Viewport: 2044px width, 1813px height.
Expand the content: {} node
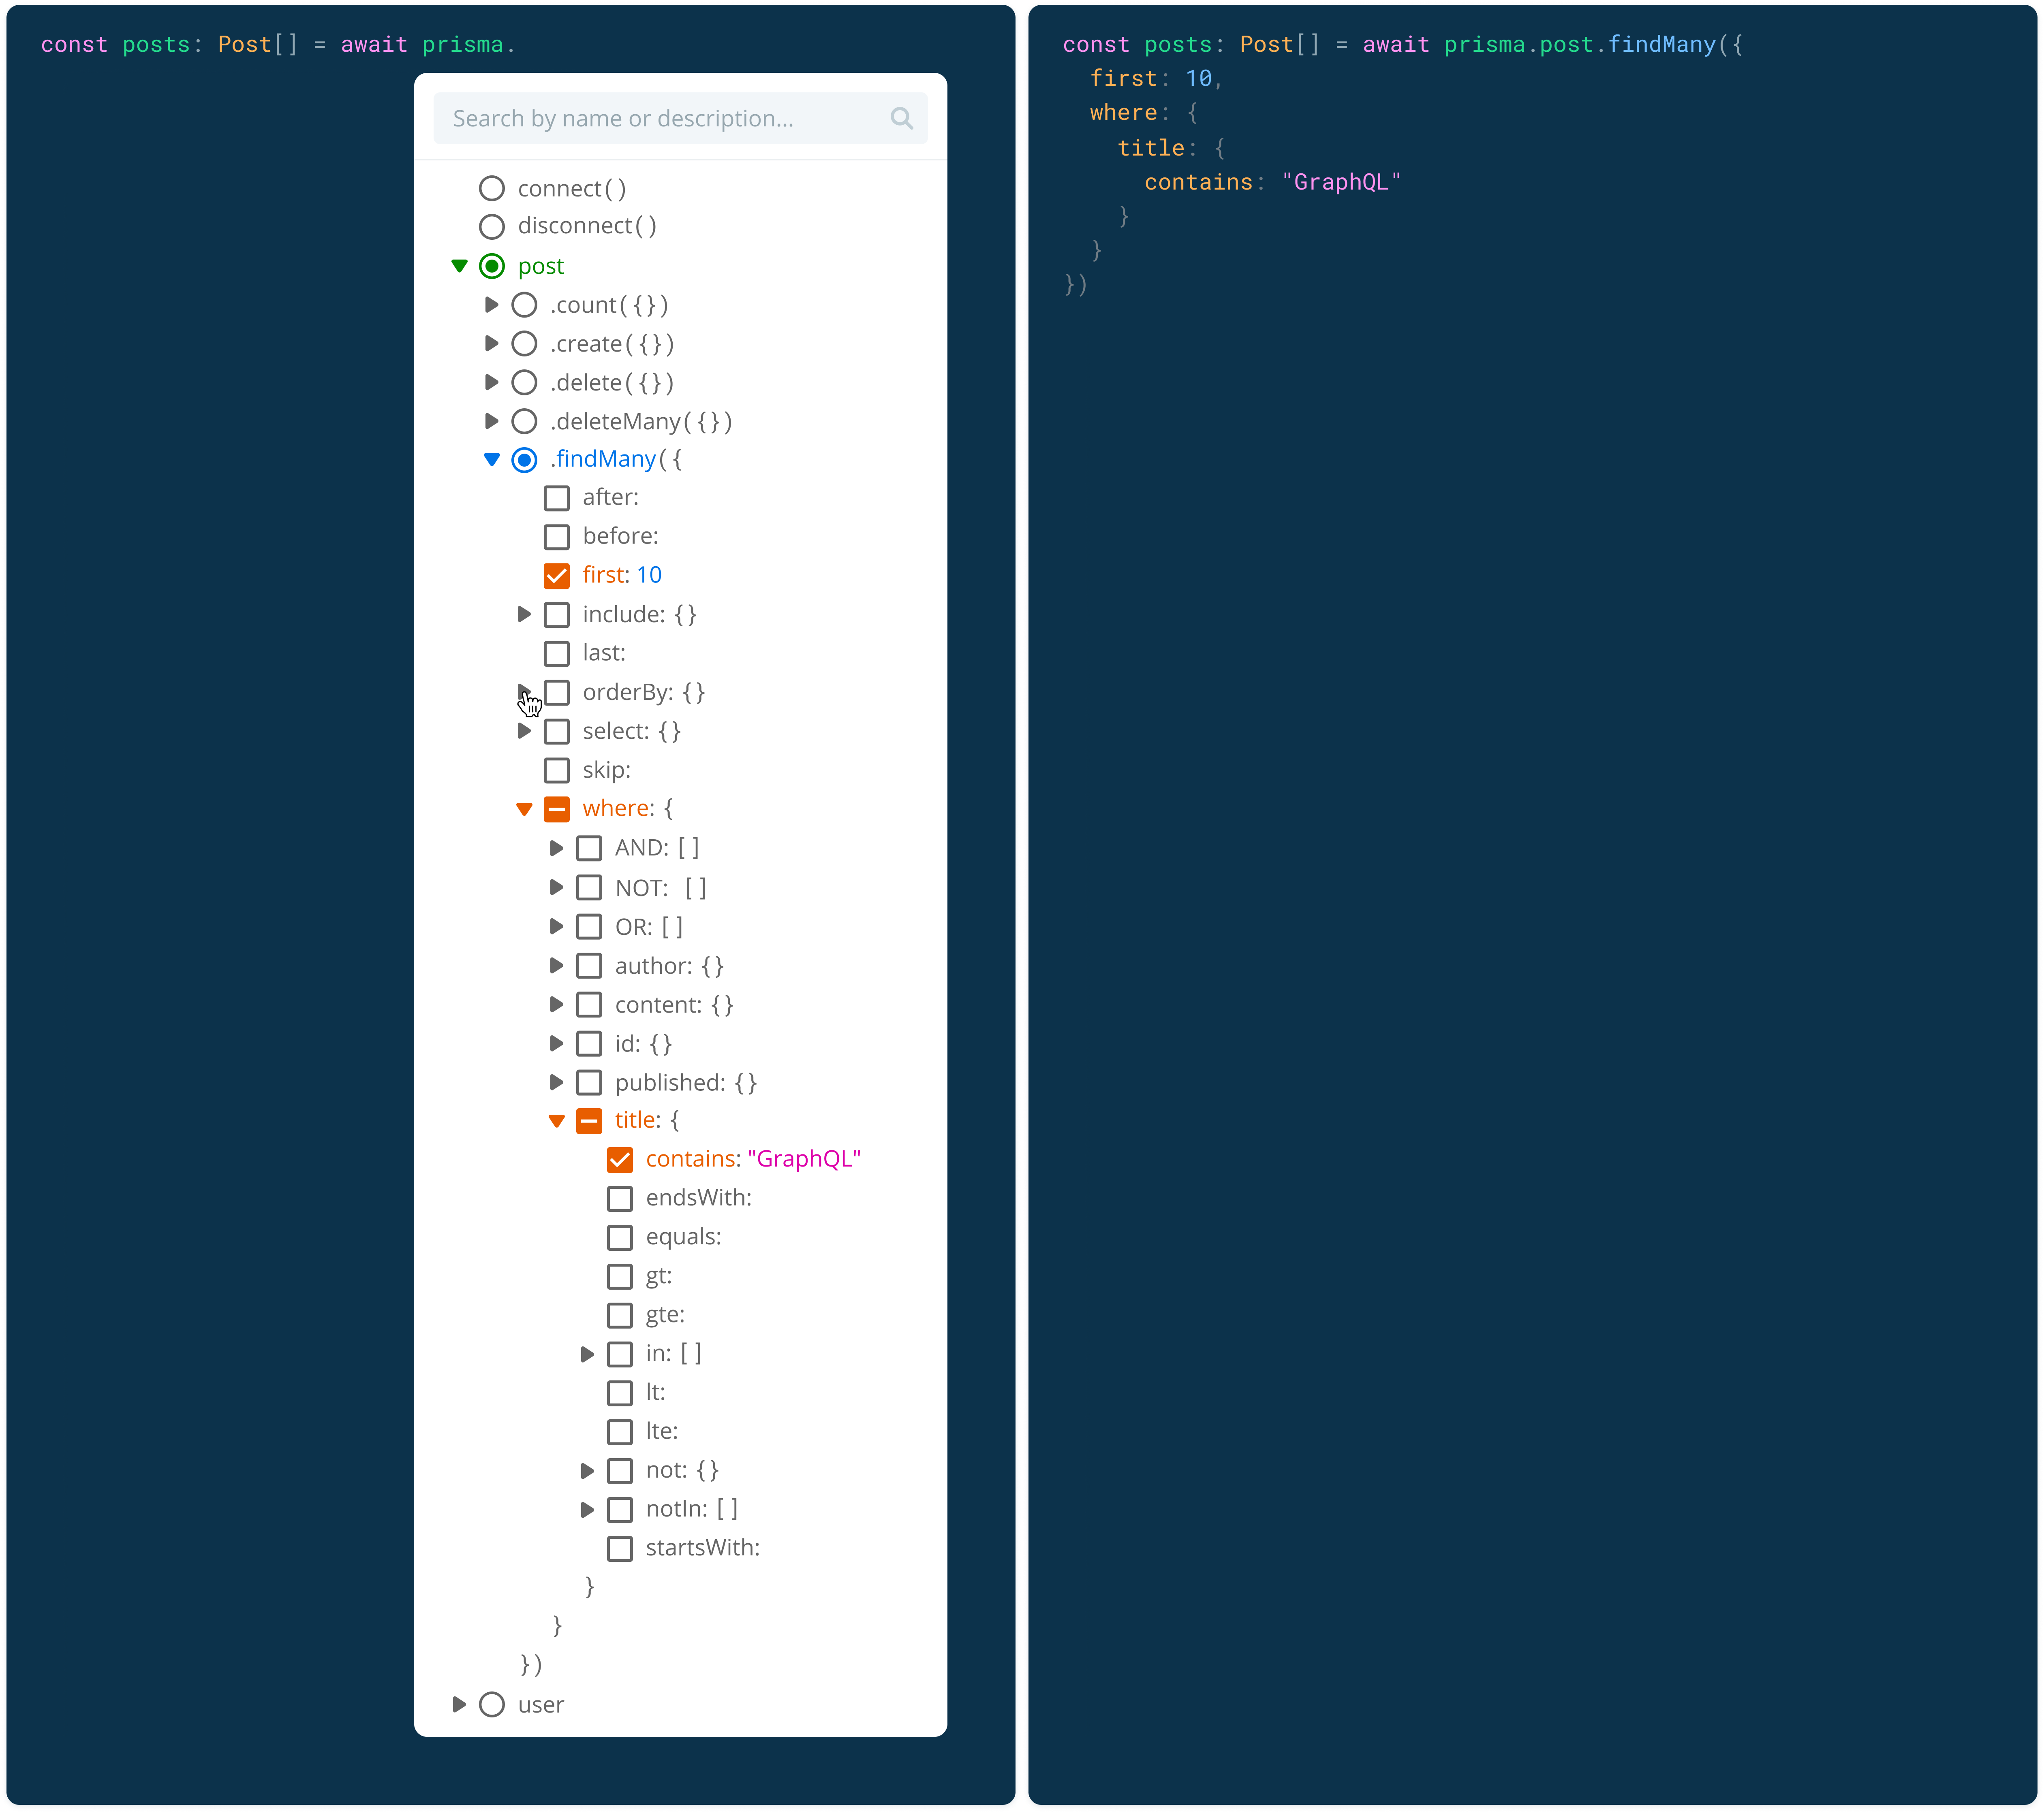click(x=557, y=1005)
